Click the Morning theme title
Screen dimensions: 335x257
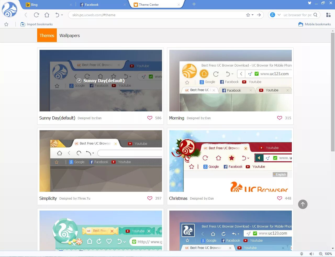click(x=177, y=118)
